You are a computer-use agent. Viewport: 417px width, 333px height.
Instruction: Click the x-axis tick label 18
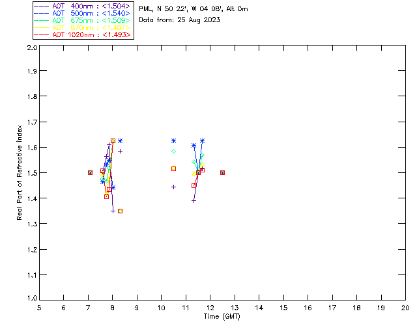pos(357,308)
